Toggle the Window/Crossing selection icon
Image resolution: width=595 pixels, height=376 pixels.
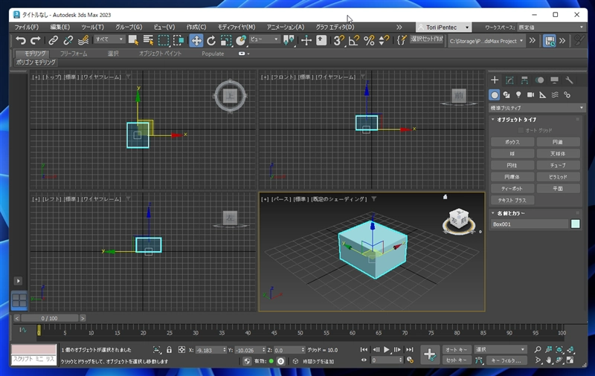pos(178,40)
